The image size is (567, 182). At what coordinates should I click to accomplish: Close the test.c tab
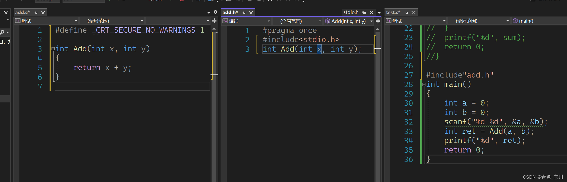pyautogui.click(x=413, y=13)
